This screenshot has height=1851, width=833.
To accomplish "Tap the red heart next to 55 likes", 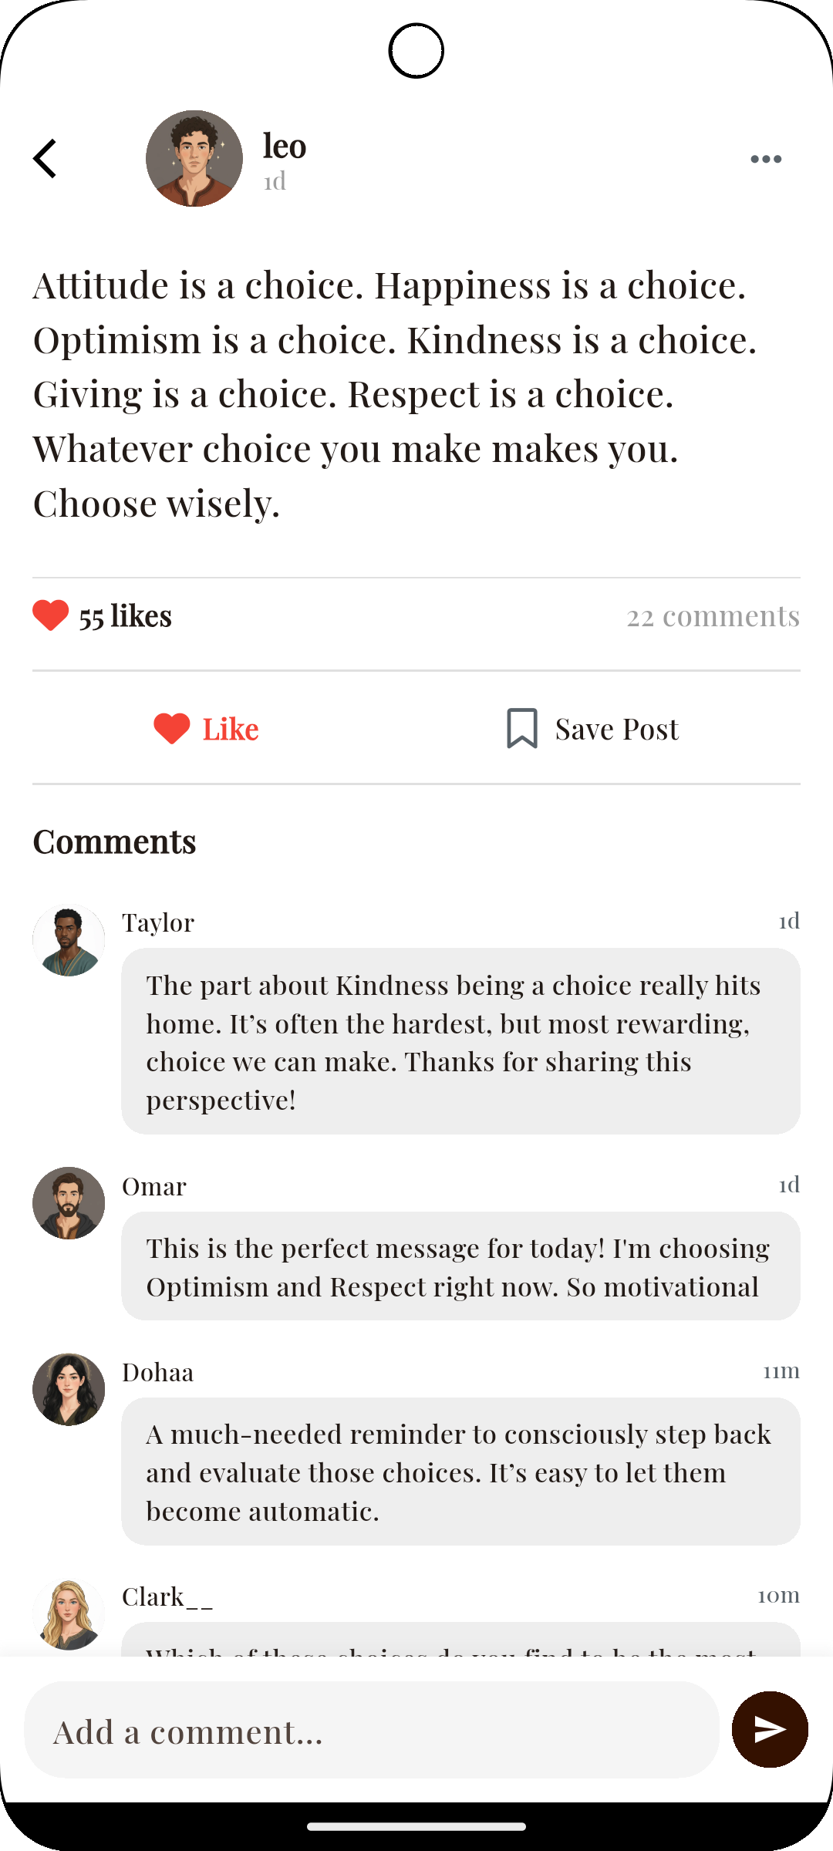I will pyautogui.click(x=51, y=616).
